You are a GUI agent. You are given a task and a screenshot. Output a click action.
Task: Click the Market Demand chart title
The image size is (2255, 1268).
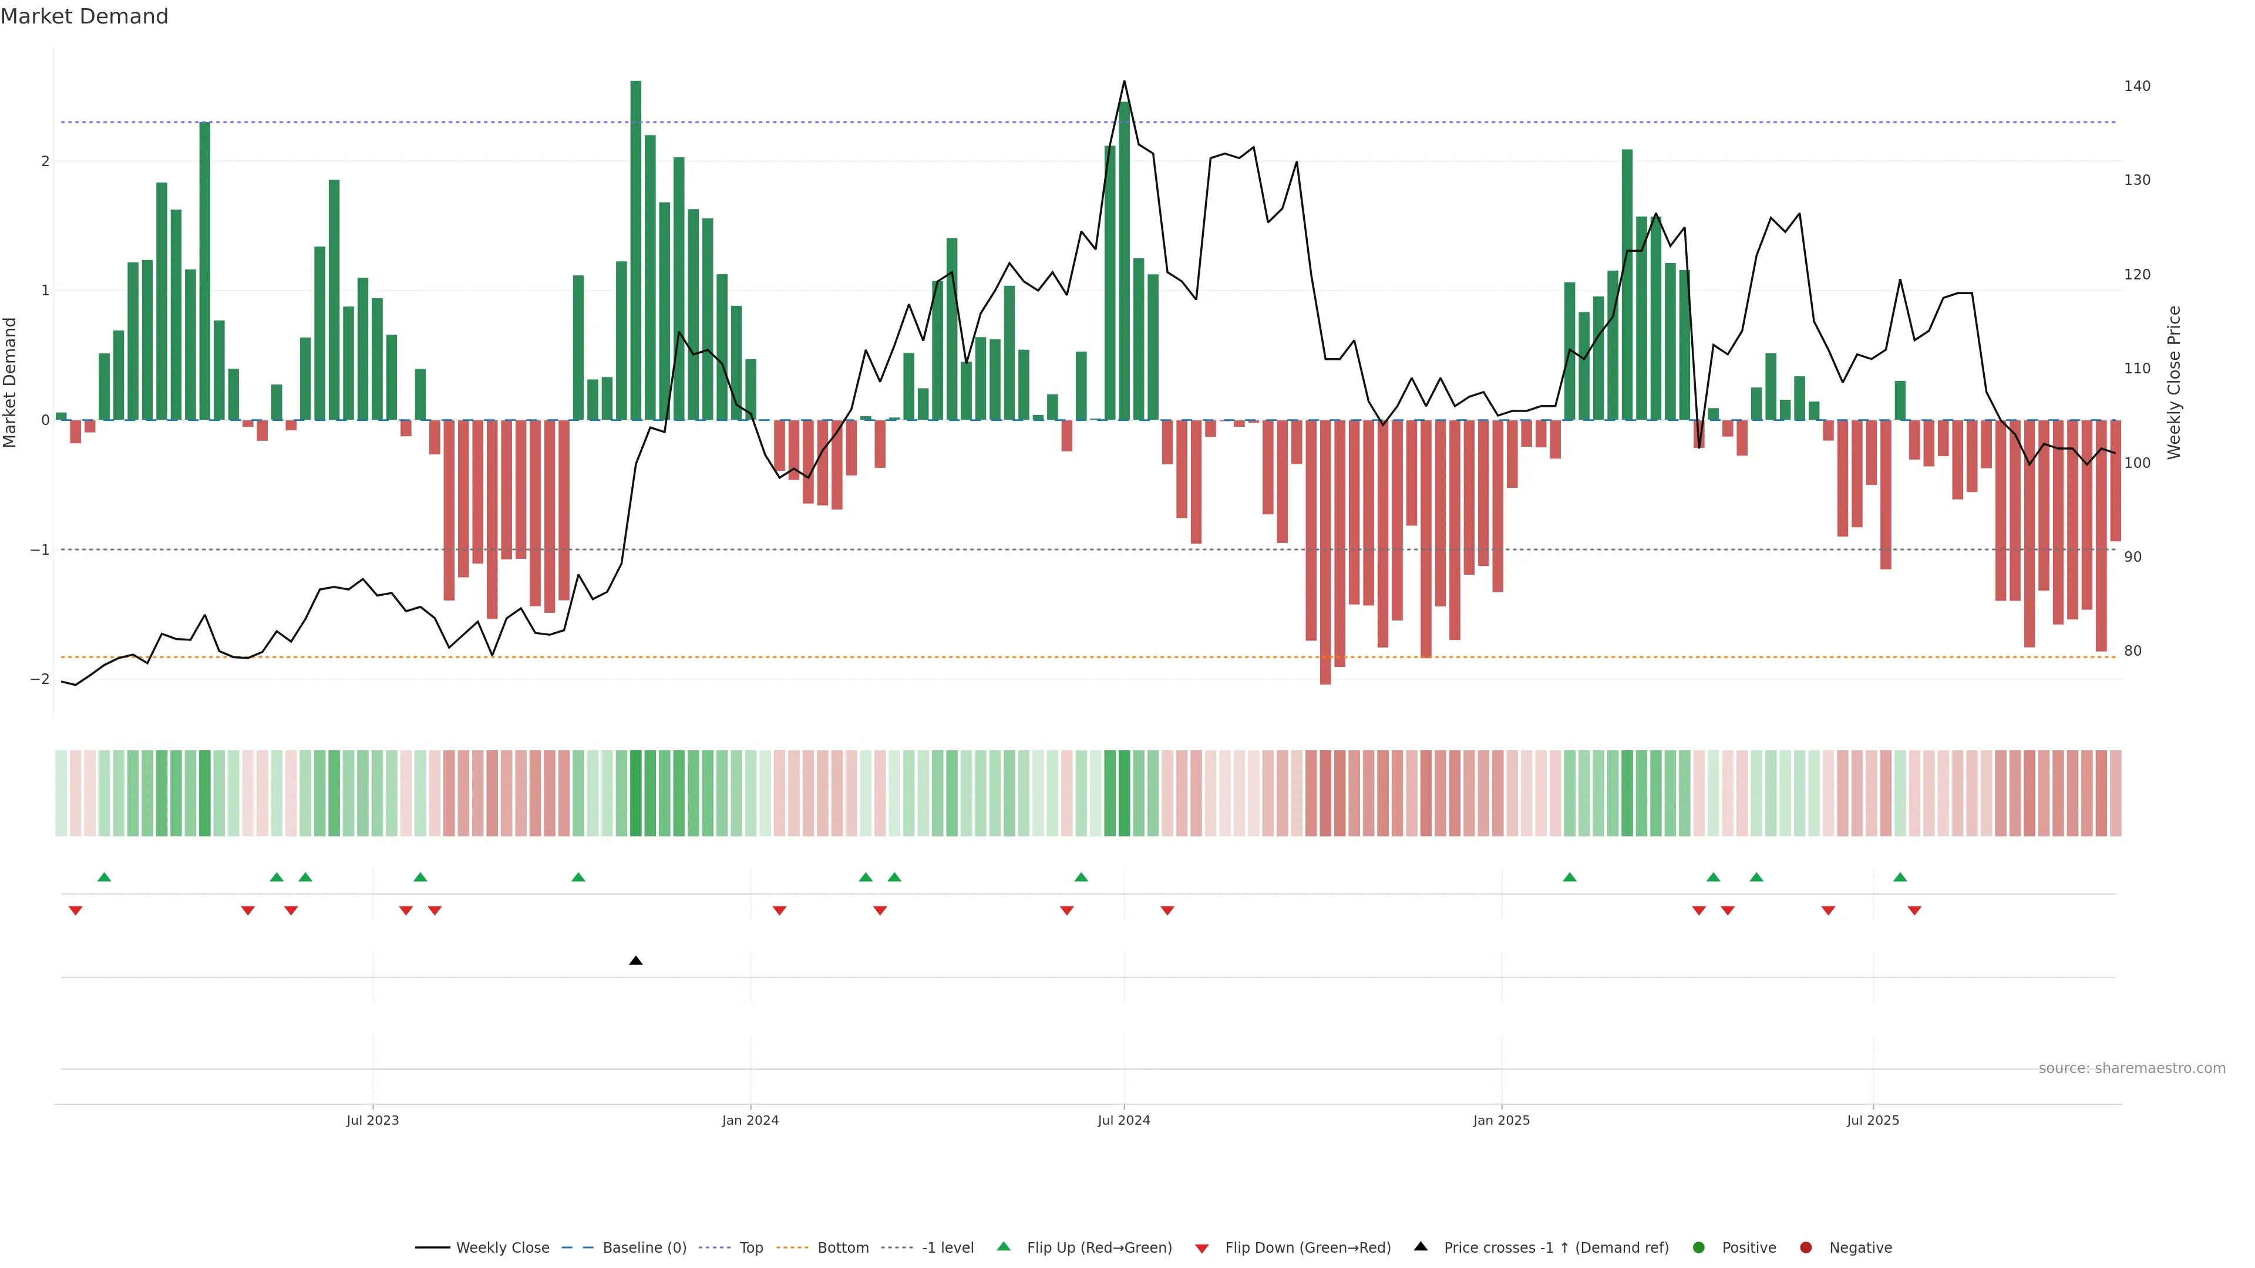pyautogui.click(x=84, y=16)
